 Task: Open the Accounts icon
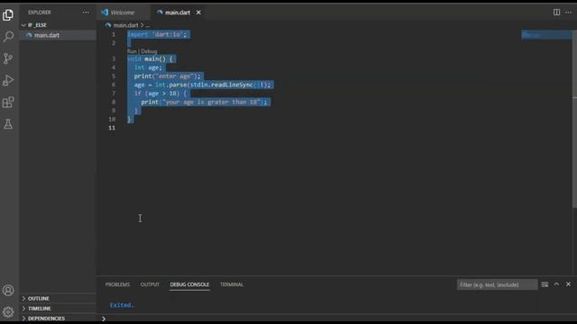[x=8, y=290]
